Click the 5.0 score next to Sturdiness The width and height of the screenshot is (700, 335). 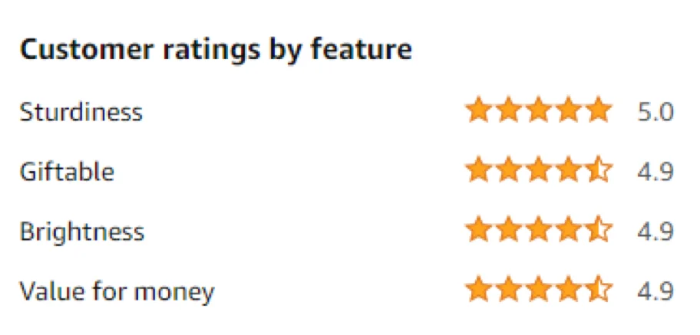pyautogui.click(x=655, y=112)
